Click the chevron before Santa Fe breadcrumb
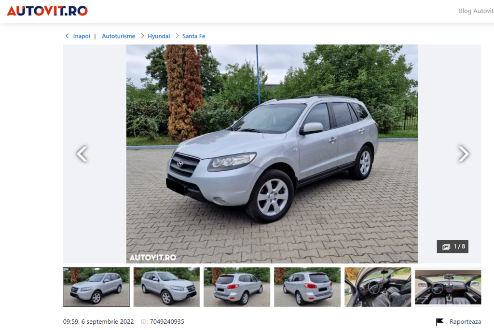Viewport: 494px width, 330px height. pos(177,36)
